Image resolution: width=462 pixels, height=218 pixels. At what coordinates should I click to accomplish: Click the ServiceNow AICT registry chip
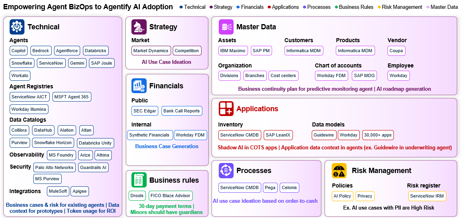tap(30, 97)
